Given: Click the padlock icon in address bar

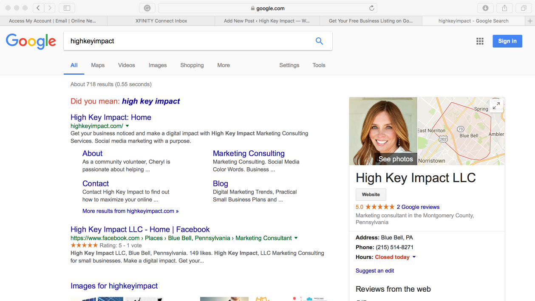Looking at the screenshot, I should 253,8.
